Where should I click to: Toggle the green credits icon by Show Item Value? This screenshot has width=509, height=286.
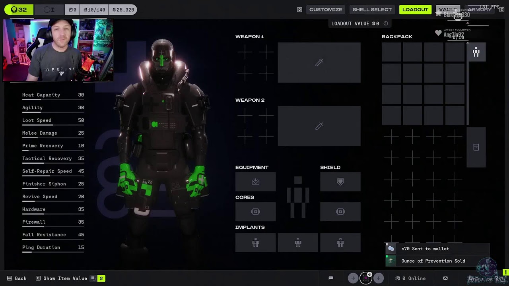pyautogui.click(x=101, y=278)
